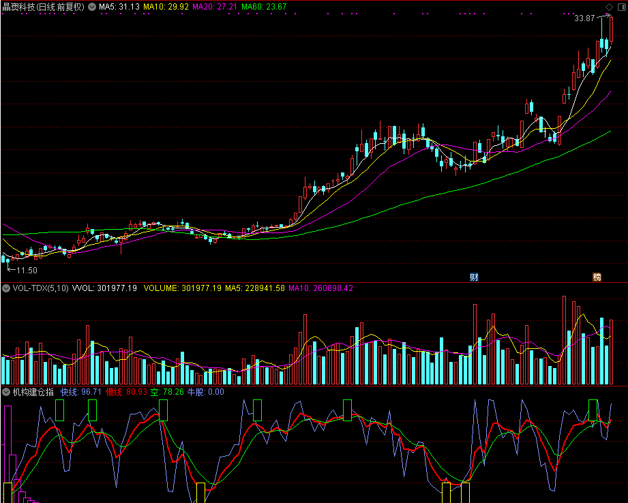The image size is (628, 503).
Task: Click the volume MA10: 260898.42 label
Action: [x=320, y=288]
